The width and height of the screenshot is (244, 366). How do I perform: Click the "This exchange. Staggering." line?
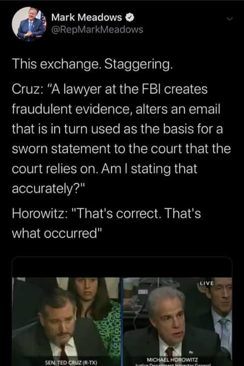click(x=93, y=64)
